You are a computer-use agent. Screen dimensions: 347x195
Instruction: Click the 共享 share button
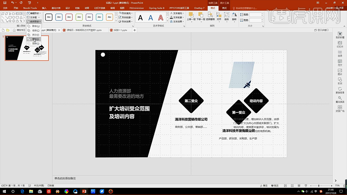pos(340,8)
